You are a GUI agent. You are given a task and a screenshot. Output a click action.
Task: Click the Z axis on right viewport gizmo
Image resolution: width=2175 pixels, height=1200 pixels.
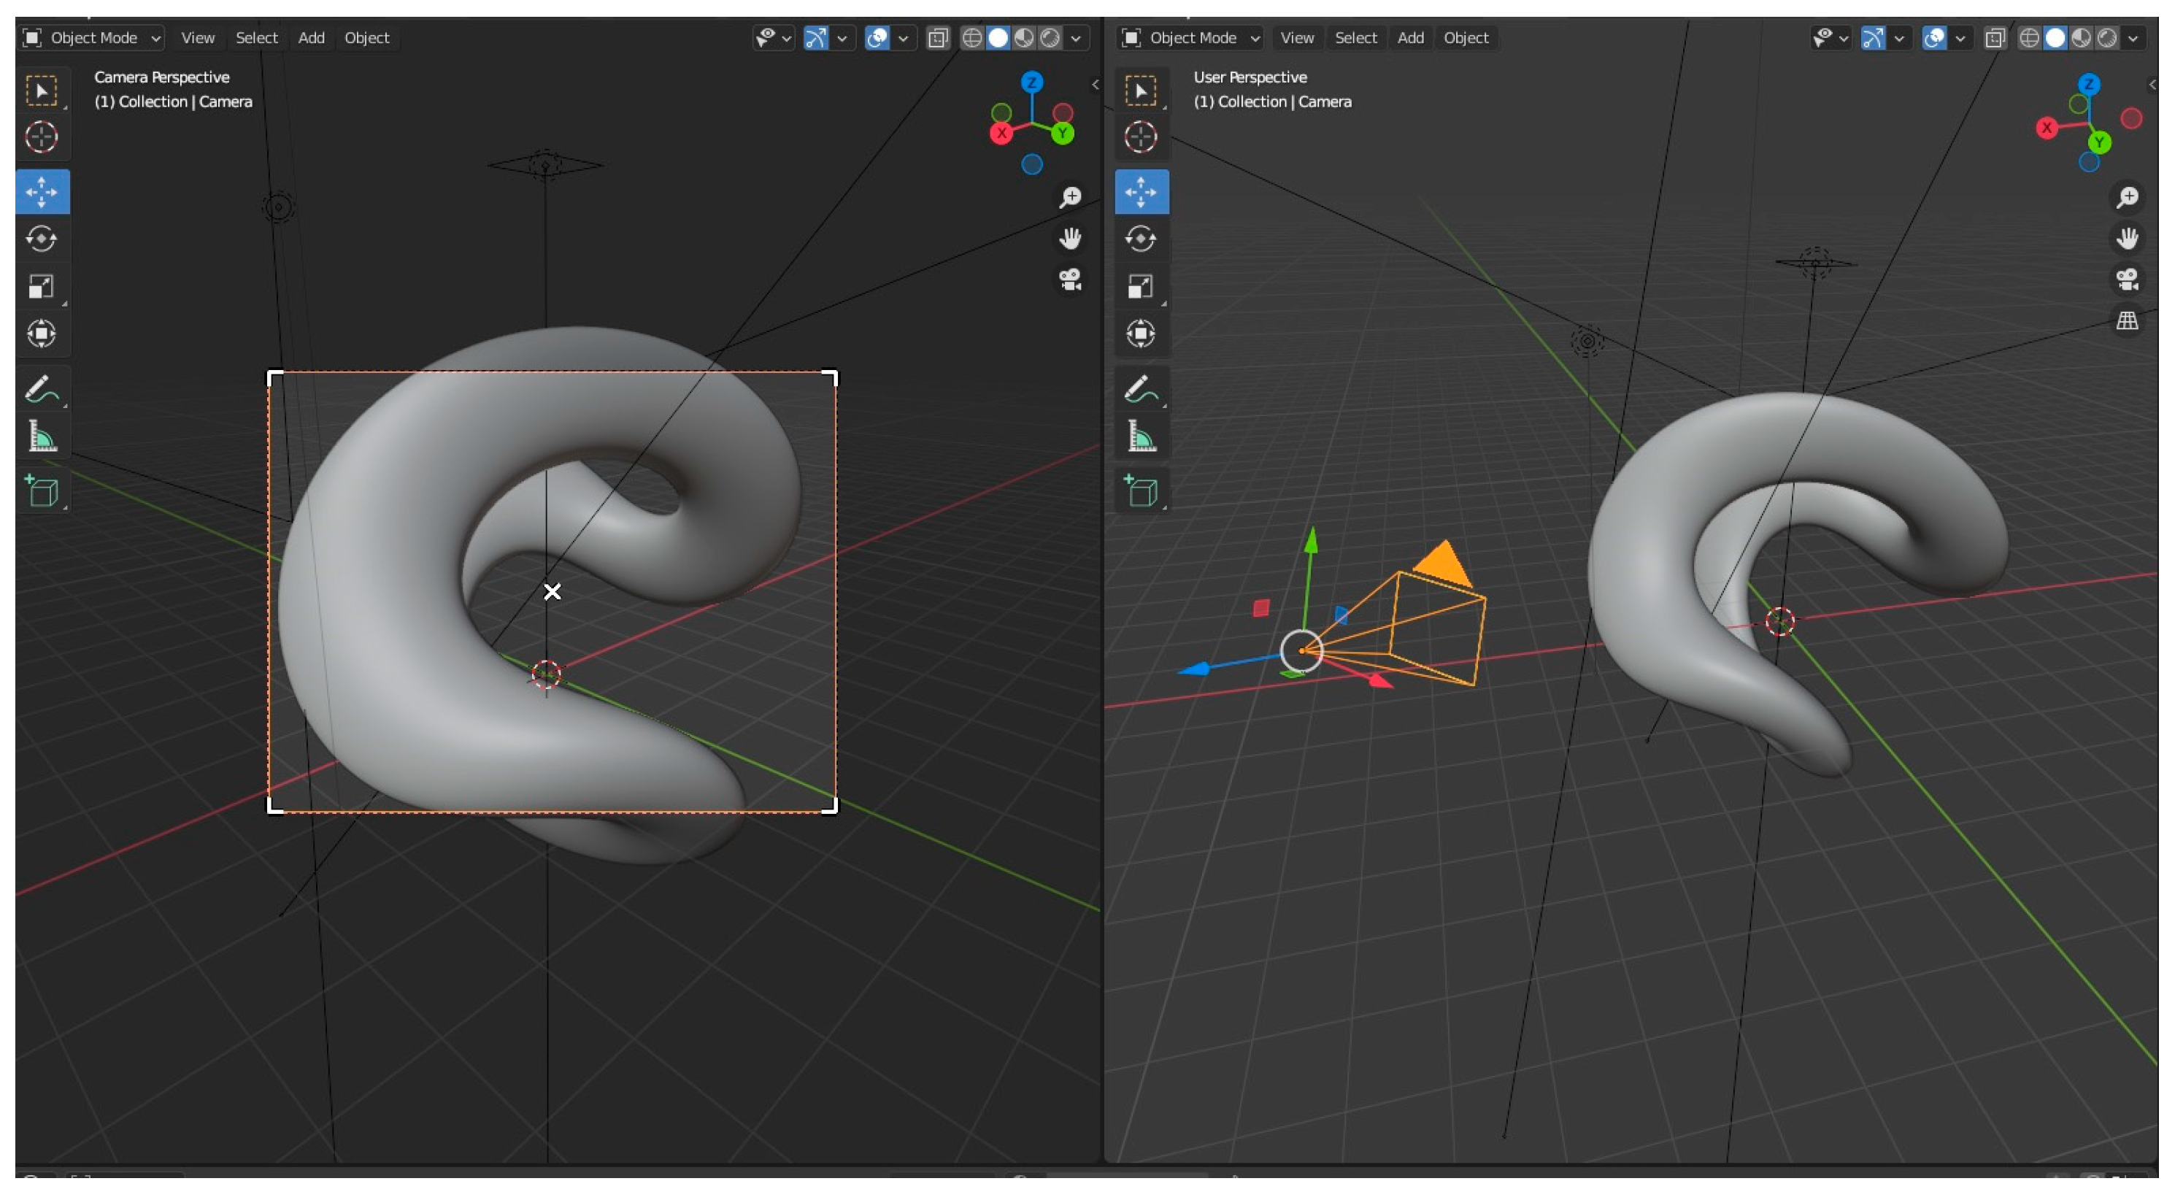(2088, 85)
